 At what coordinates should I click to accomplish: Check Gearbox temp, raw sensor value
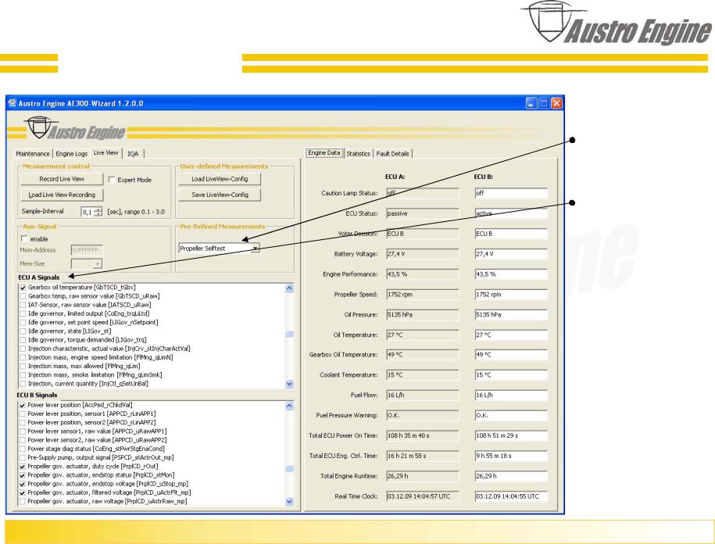pos(23,296)
